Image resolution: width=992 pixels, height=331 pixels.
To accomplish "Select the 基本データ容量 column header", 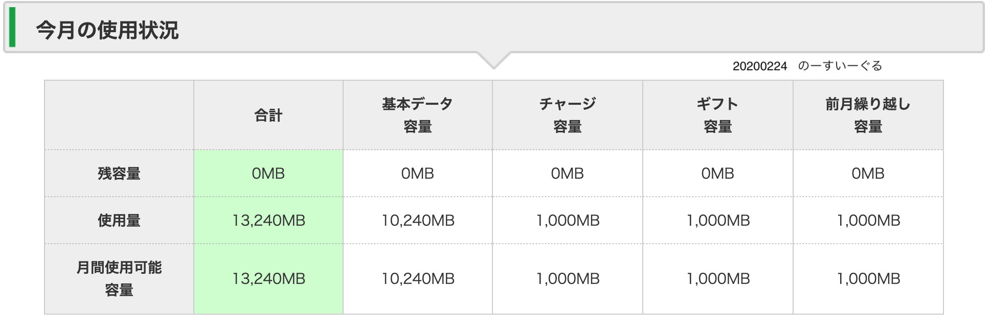I will click(418, 115).
